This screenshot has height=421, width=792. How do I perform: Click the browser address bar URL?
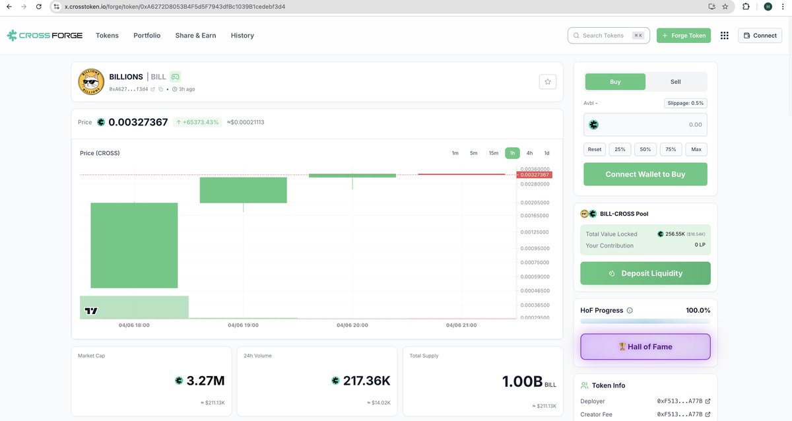175,7
